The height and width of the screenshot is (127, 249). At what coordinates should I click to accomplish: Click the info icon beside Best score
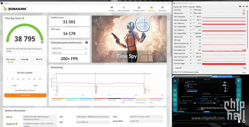41,59
